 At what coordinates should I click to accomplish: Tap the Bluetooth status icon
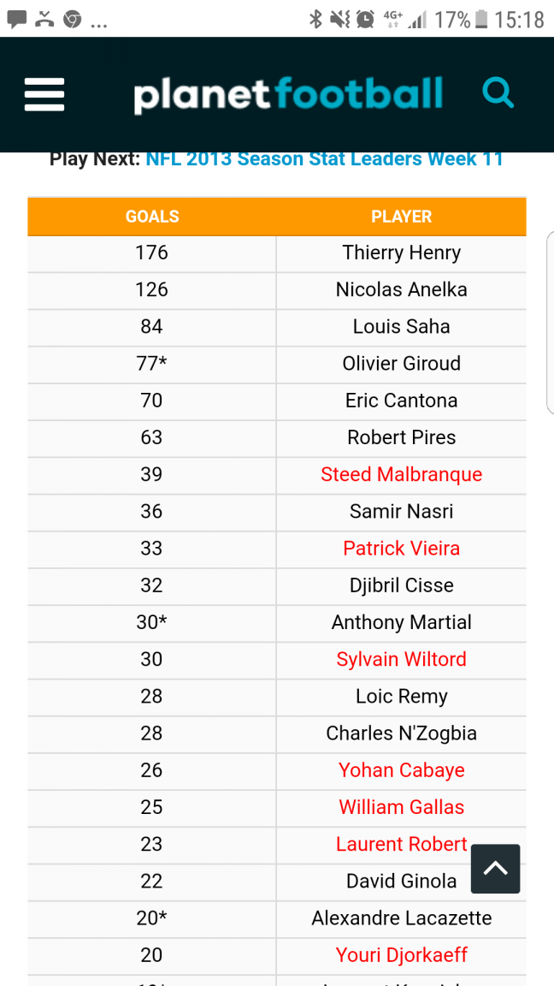pos(315,19)
